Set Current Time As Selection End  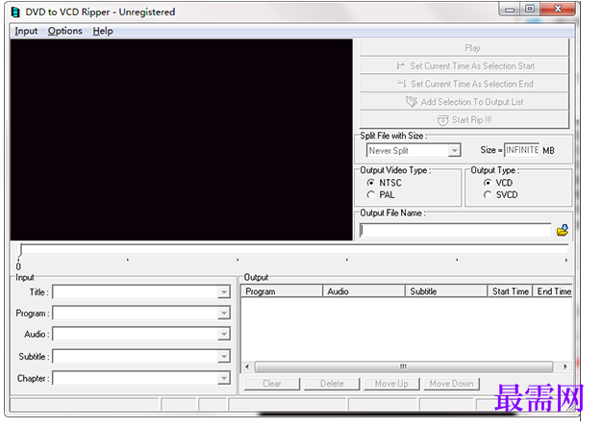coord(464,84)
